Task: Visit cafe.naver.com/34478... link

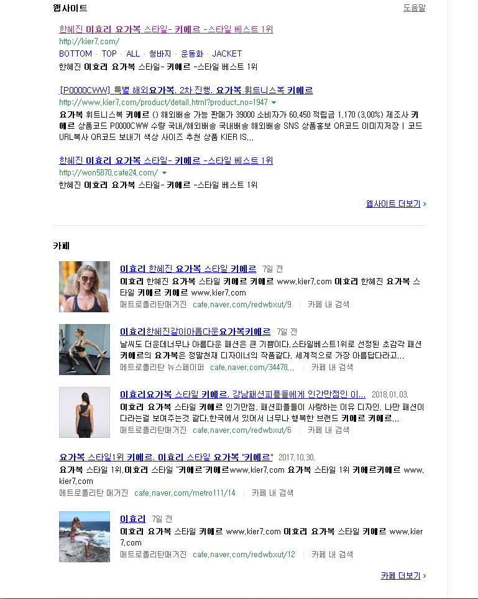Action: (x=252, y=367)
